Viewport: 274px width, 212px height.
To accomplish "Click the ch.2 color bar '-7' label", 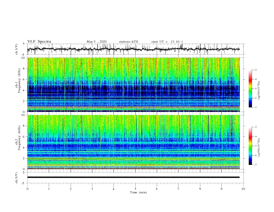I will [x=255, y=165].
